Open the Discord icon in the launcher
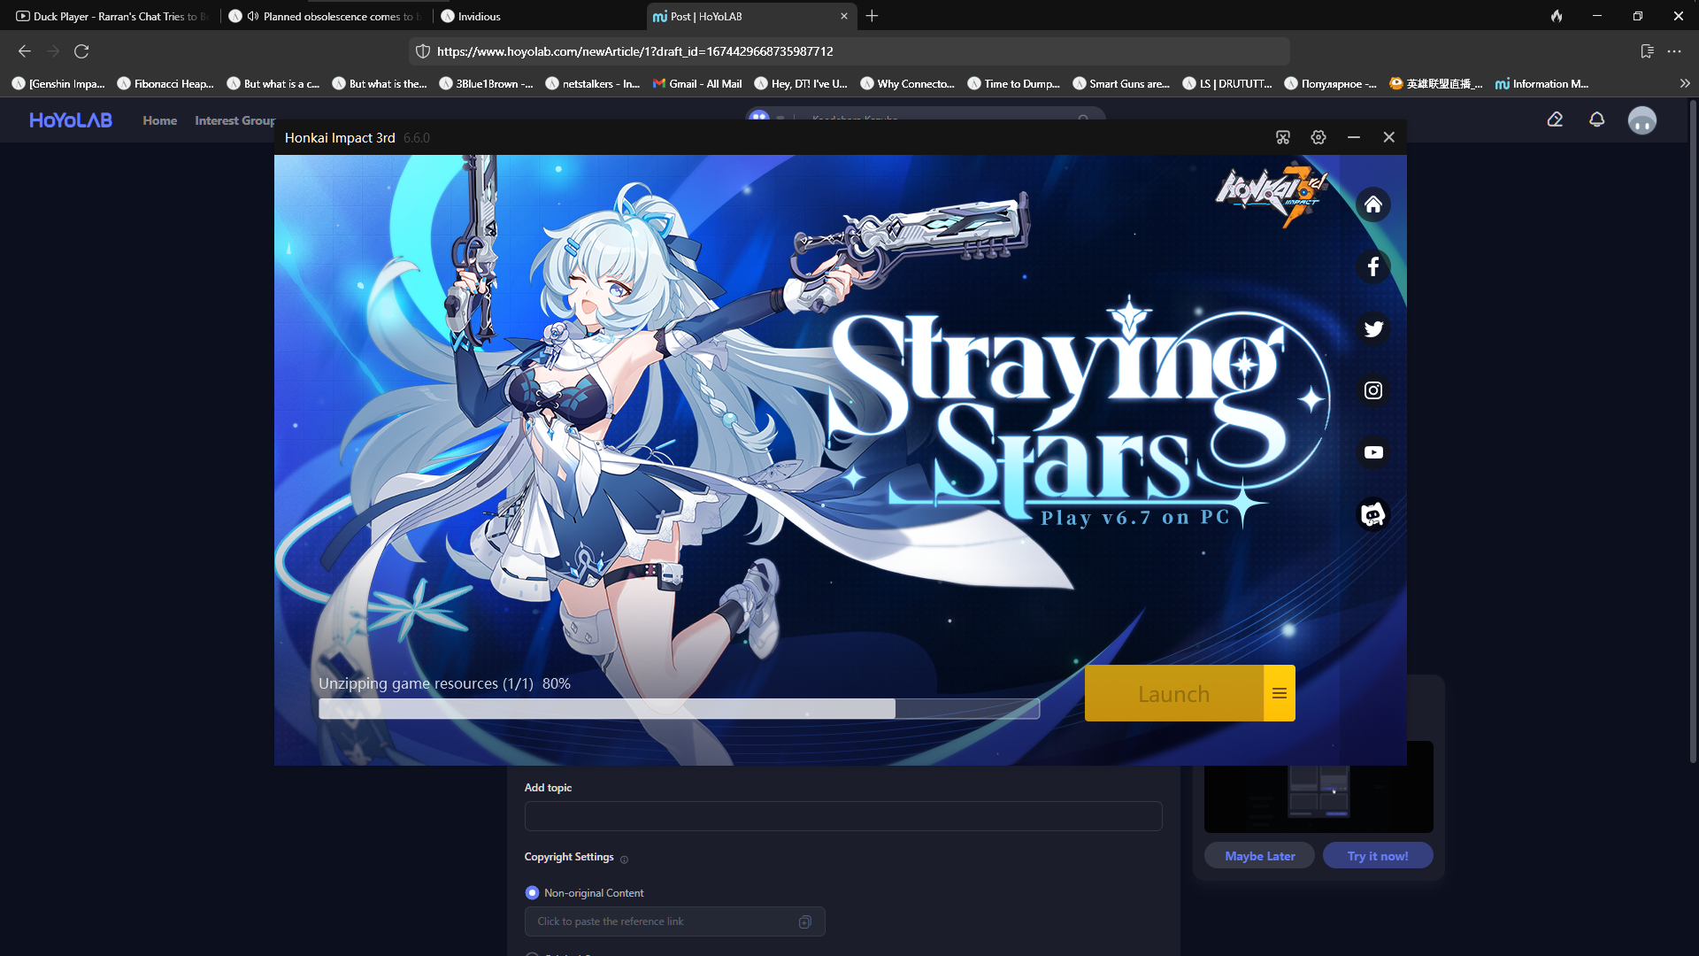The height and width of the screenshot is (956, 1699). click(x=1372, y=513)
